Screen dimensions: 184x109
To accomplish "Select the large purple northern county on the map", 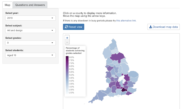I will (117, 57).
